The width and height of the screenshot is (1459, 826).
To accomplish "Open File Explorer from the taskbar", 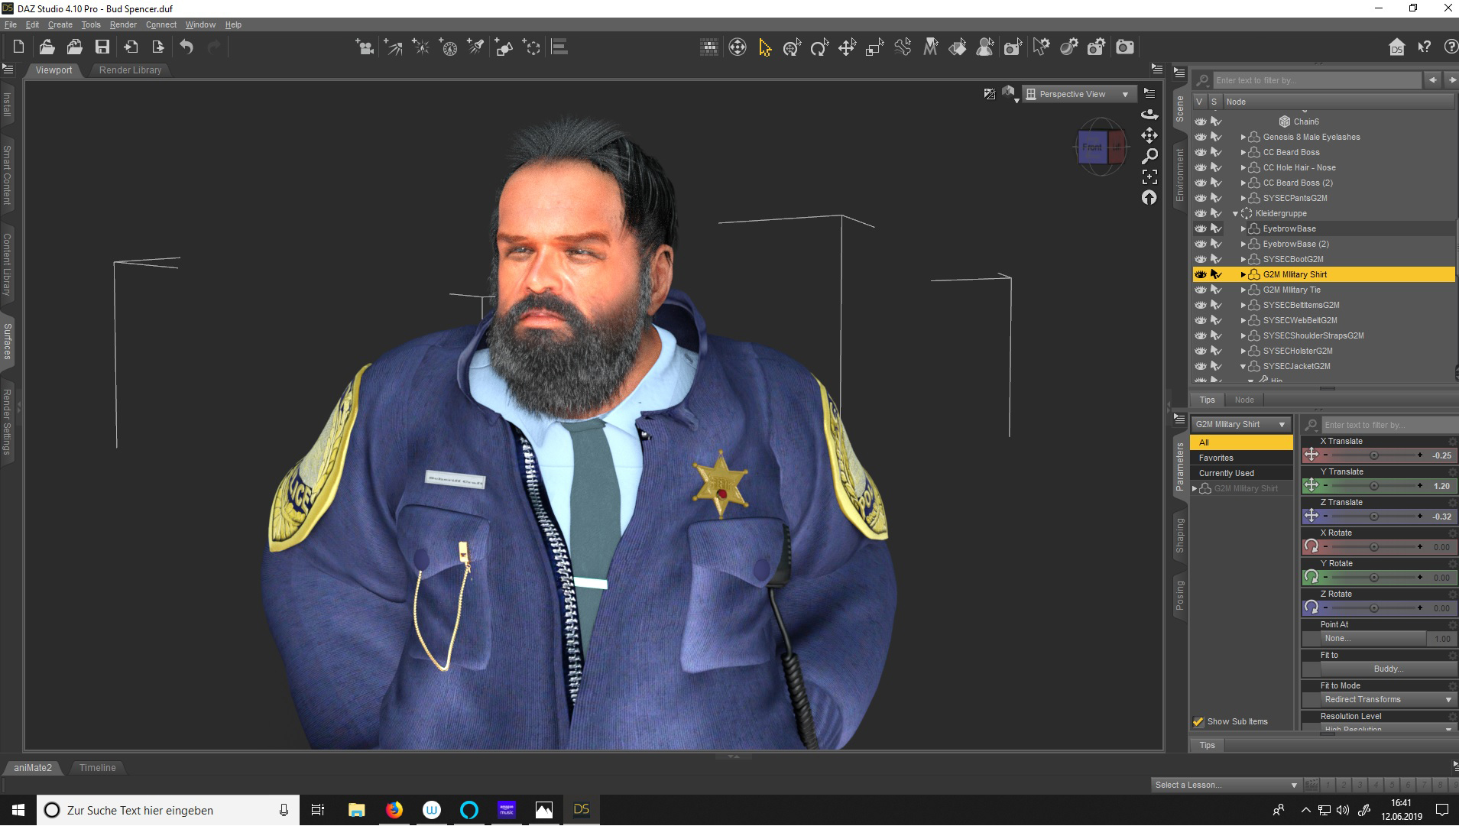I will (x=357, y=810).
